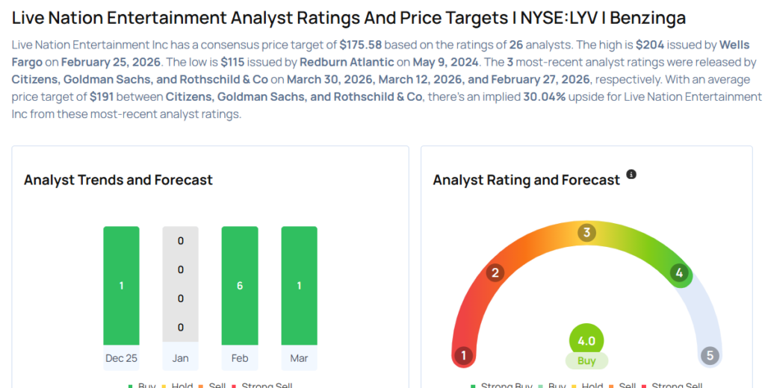Click the Jan month label
This screenshot has width=765, height=388.
(180, 358)
